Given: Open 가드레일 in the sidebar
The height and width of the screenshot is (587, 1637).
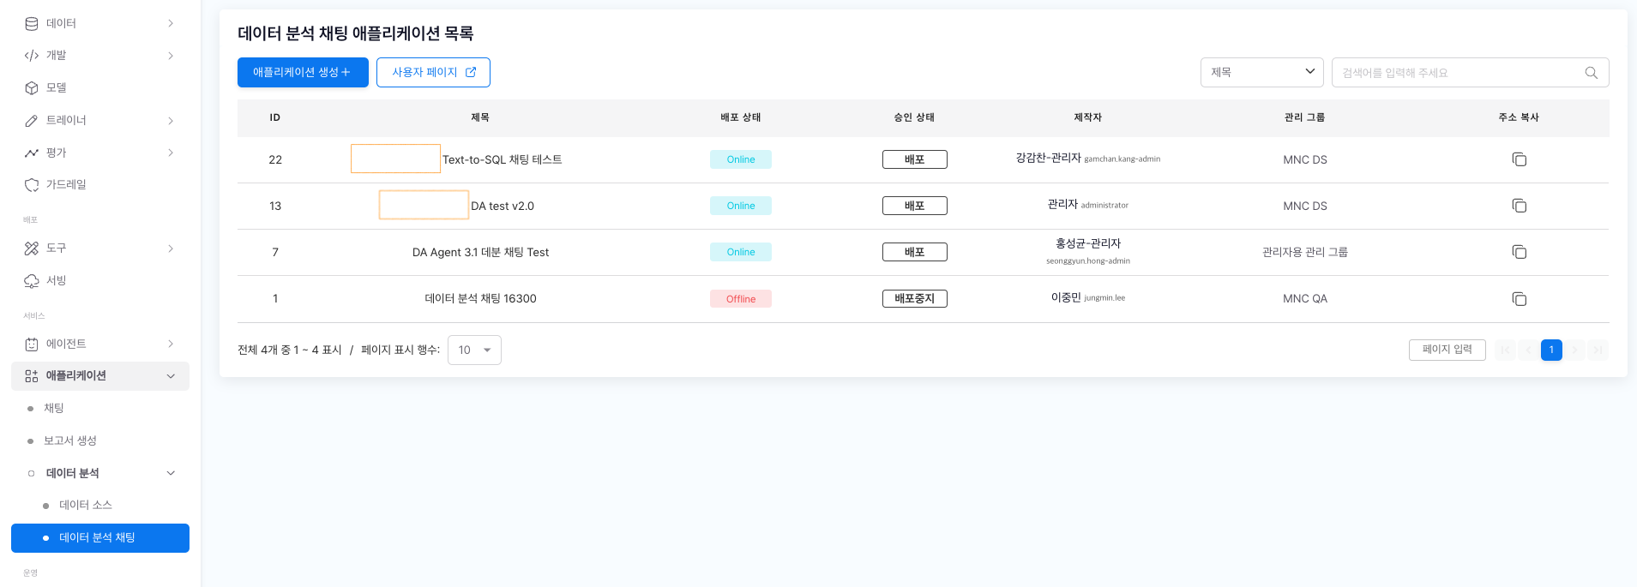Looking at the screenshot, I should tap(66, 184).
